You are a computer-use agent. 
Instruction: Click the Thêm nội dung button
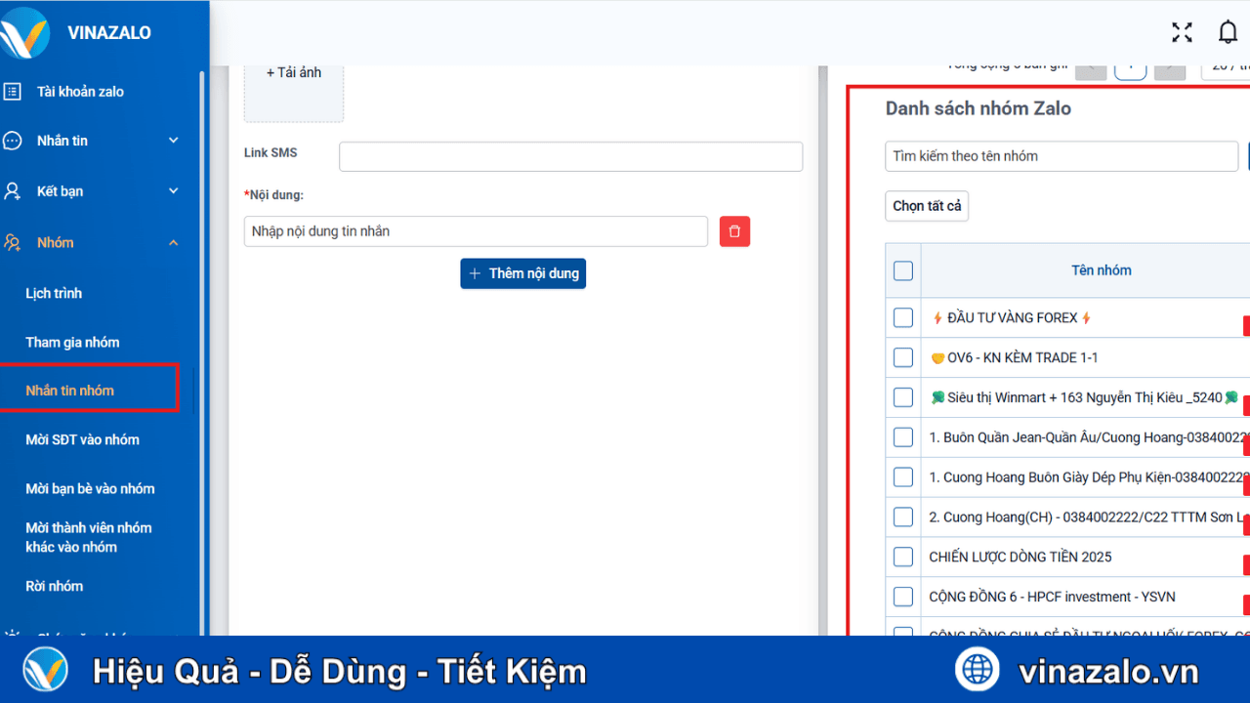[523, 273]
